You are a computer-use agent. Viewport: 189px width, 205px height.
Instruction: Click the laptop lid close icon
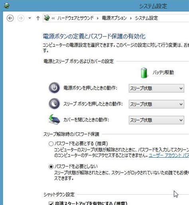tap(54, 119)
